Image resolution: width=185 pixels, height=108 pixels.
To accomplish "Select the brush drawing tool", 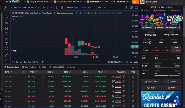I will (x=7, y=39).
